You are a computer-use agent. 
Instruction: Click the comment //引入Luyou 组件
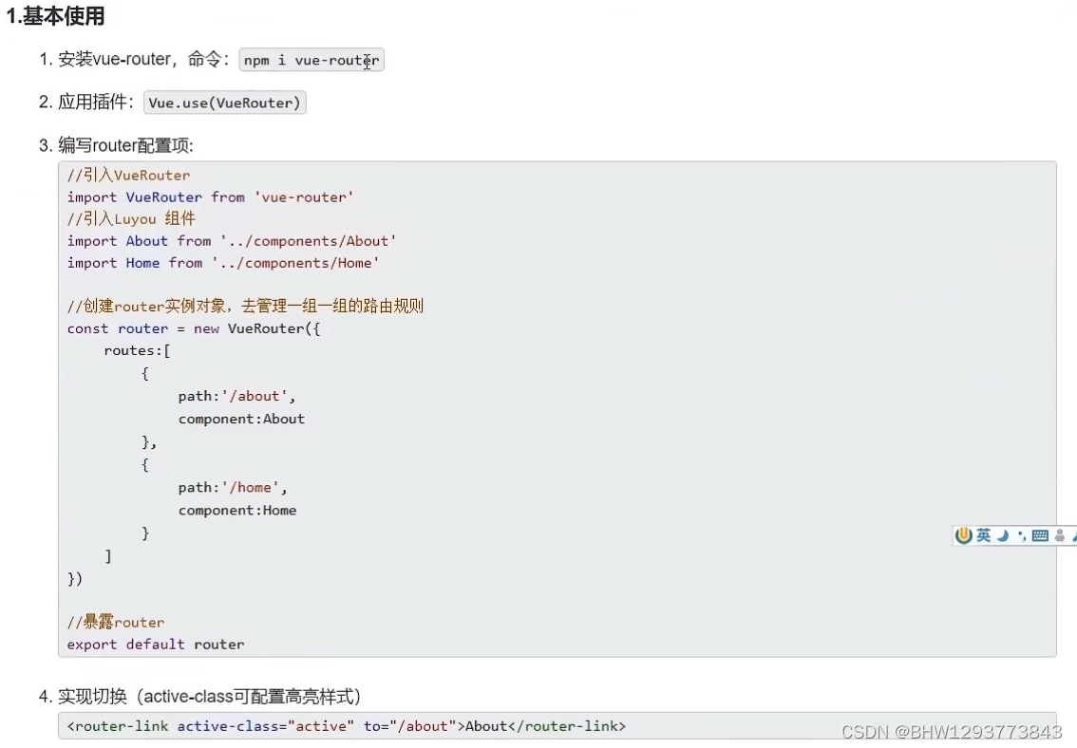pyautogui.click(x=131, y=219)
